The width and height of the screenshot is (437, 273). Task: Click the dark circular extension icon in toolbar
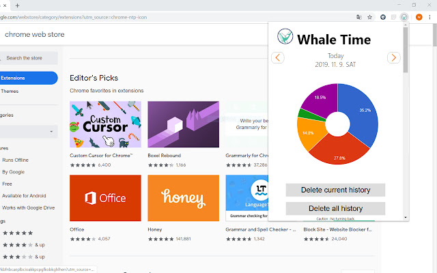click(383, 17)
